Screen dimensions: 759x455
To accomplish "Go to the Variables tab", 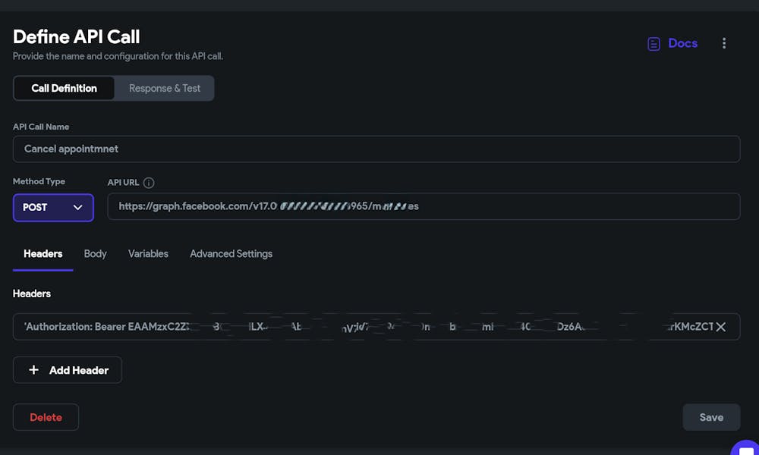I will pyautogui.click(x=148, y=253).
